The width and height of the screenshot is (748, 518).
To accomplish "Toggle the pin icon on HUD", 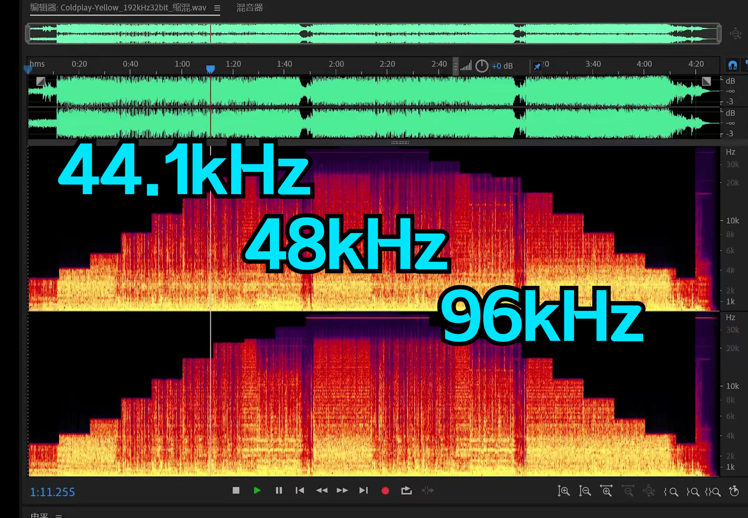I will point(537,66).
